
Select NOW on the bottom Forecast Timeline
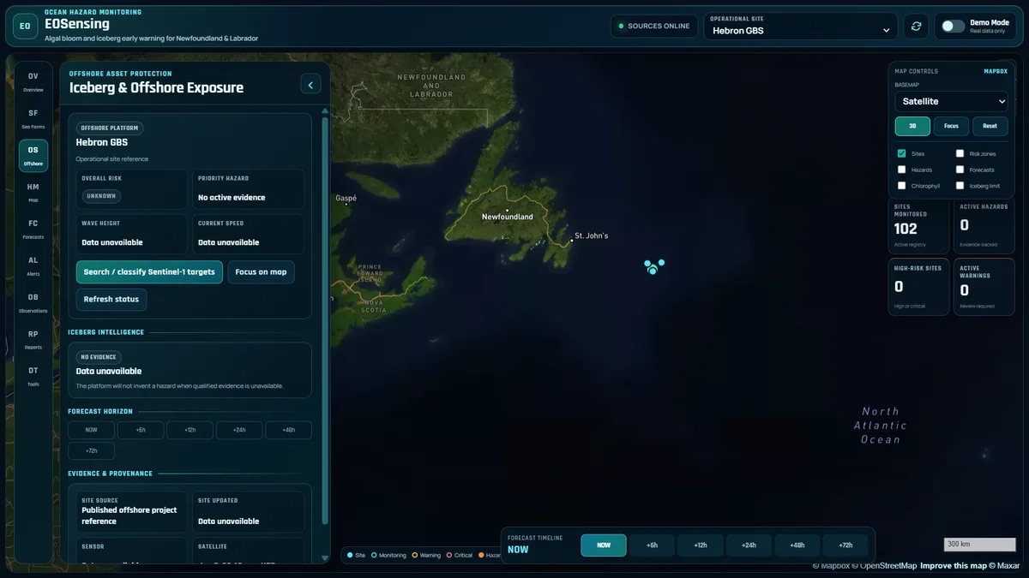604,545
